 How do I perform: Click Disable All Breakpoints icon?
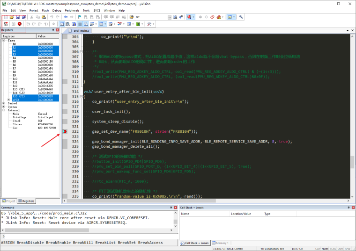212,17
